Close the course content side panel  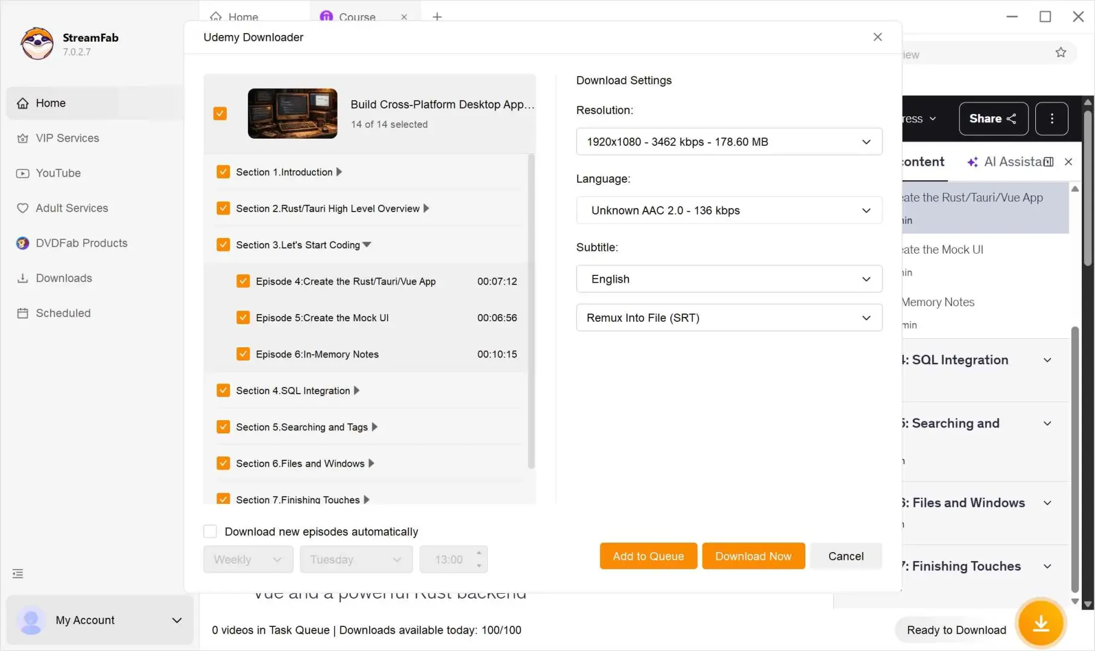[x=1068, y=162]
